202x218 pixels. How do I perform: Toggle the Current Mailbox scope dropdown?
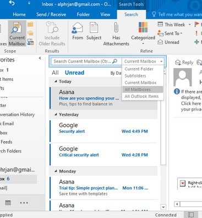point(144,62)
